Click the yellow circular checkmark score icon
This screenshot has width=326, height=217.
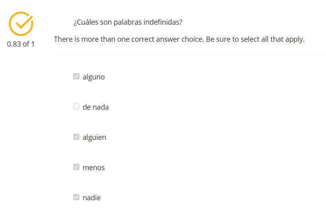click(21, 24)
